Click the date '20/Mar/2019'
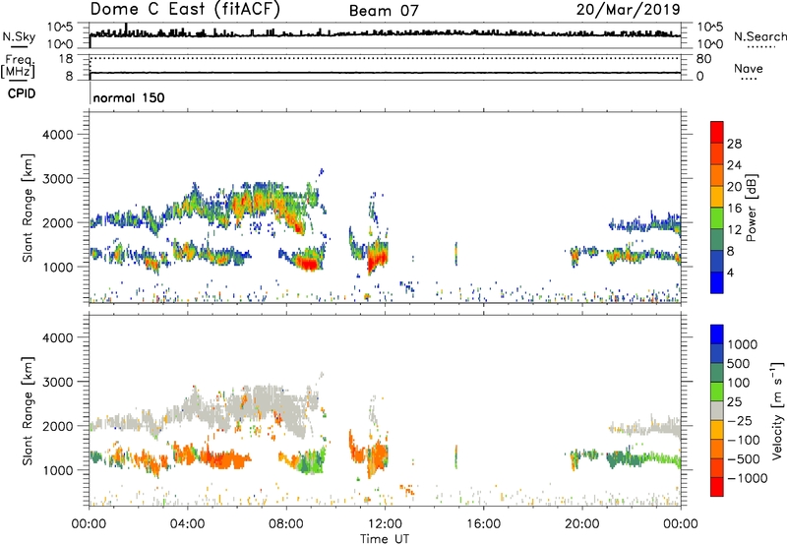The width and height of the screenshot is (787, 545). point(628,9)
